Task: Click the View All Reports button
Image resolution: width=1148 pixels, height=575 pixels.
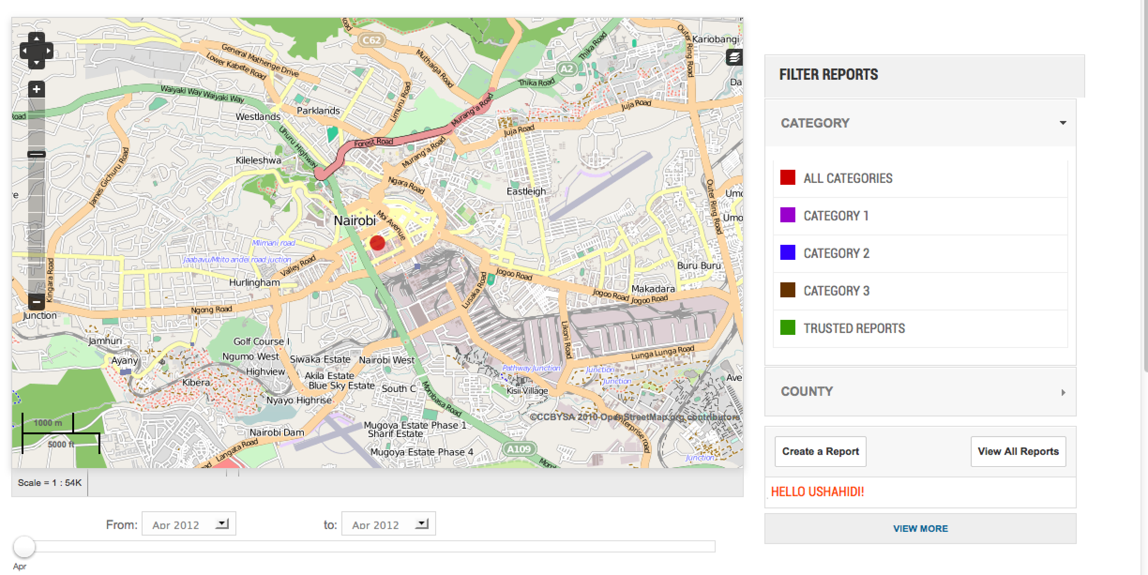Action: click(x=1018, y=452)
